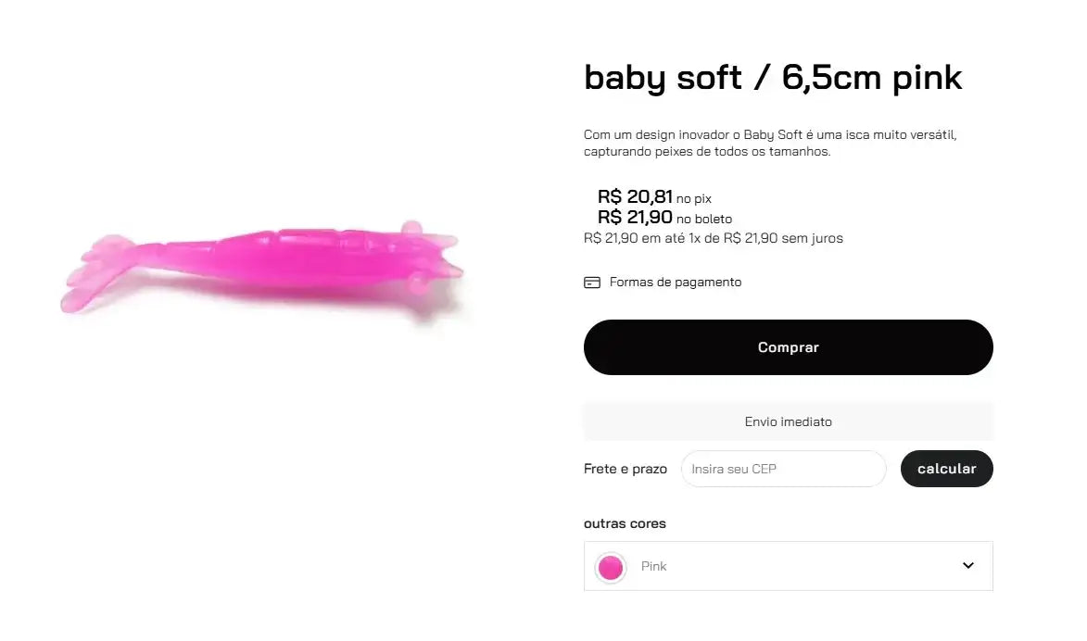Viewport: 1087px width, 641px height.
Task: Expand the color dropdown chevron arrow
Action: pyautogui.click(x=968, y=566)
